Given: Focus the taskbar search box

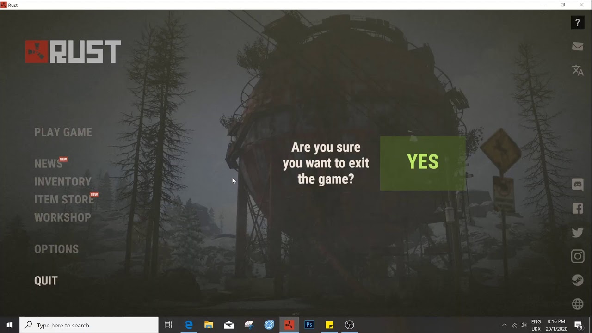Looking at the screenshot, I should tap(89, 325).
